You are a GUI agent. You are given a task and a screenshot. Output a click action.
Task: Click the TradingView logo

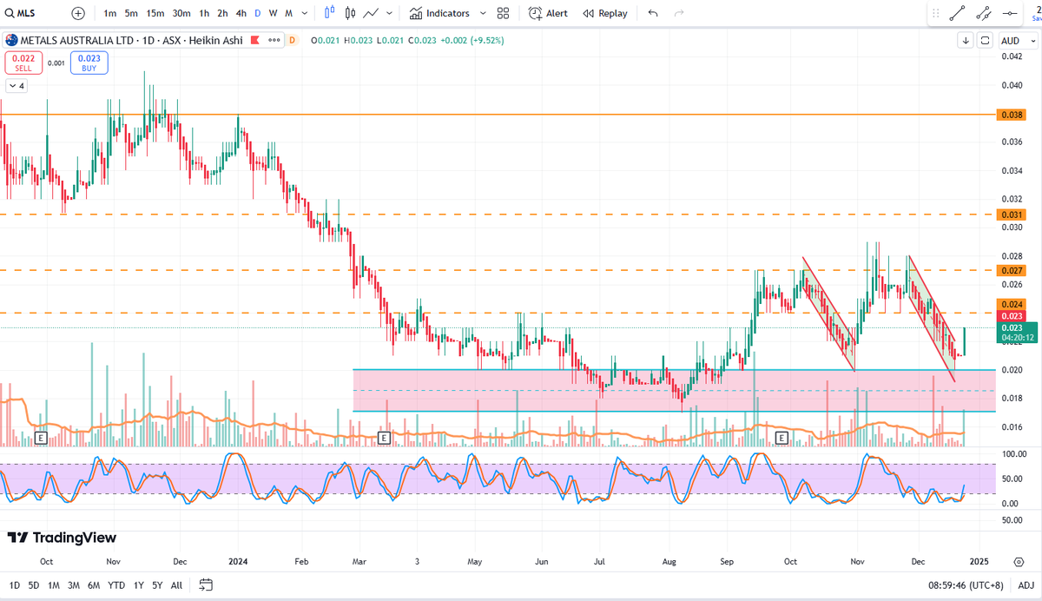[x=62, y=538]
